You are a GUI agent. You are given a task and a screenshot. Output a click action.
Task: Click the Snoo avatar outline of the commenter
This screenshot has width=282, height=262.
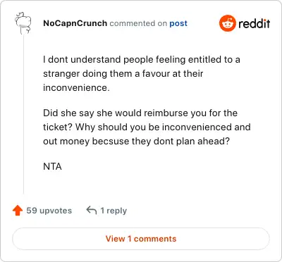[x=23, y=23]
